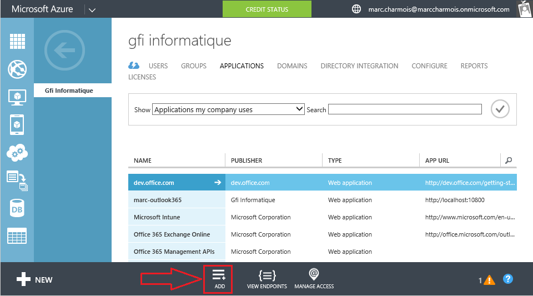Open the LICENSES tab
The image size is (533, 296).
142,77
